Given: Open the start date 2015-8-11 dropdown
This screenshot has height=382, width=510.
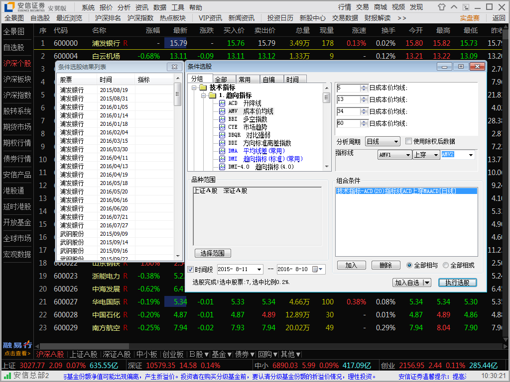Looking at the screenshot, I should pyautogui.click(x=259, y=269).
